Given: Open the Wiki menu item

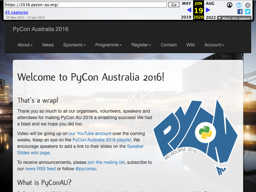Looking at the screenshot, I should (x=190, y=45).
